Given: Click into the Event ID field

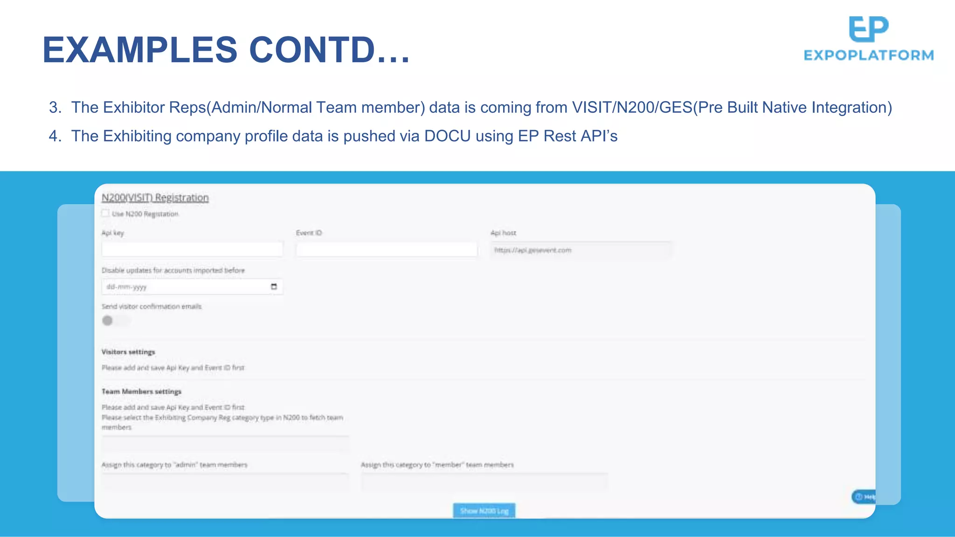Looking at the screenshot, I should (387, 249).
